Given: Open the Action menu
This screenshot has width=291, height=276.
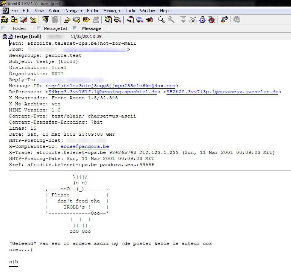Looking at the screenshot, I should tap(54, 11).
